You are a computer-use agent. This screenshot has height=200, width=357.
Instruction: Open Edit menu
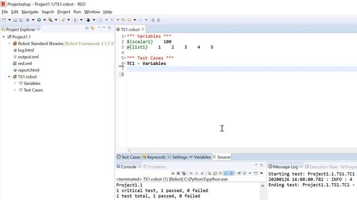click(15, 12)
